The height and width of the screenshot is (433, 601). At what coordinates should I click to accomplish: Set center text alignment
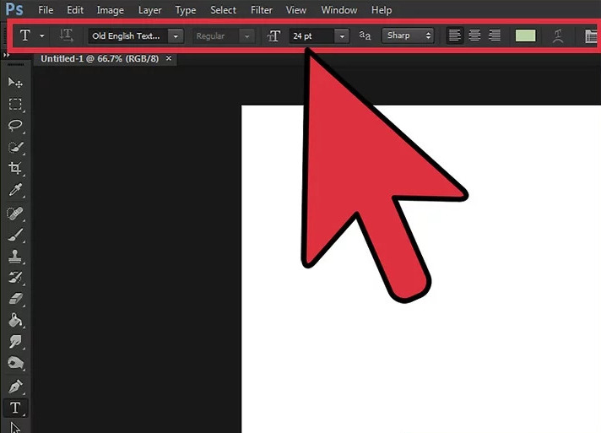tap(474, 36)
